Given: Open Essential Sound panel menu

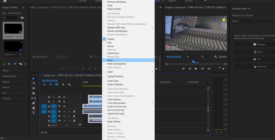Looking at the screenshot, I should [249, 9].
